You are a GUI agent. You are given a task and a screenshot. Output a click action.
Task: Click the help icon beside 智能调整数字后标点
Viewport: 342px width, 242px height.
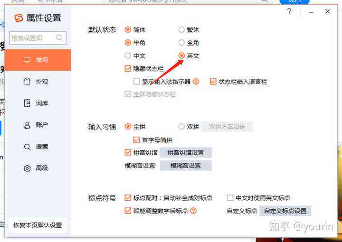click(x=193, y=211)
